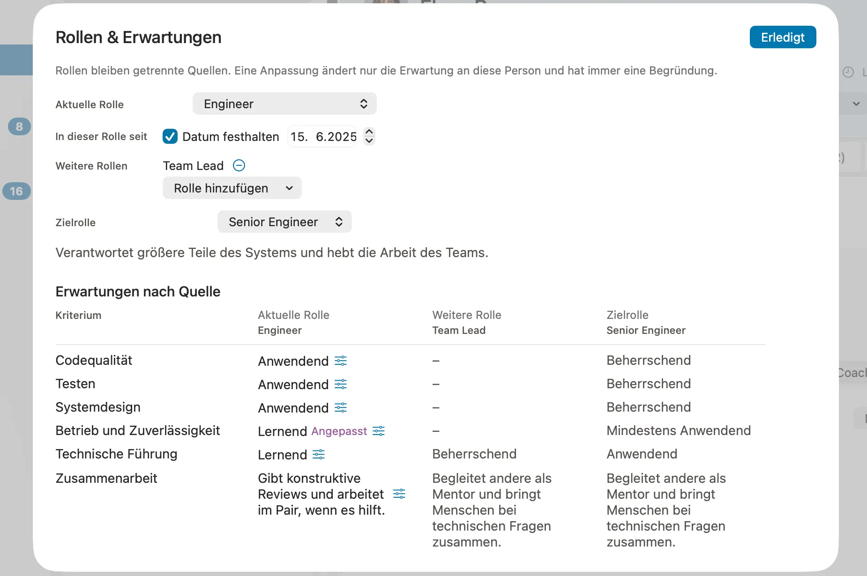Click the badge numbered 8 in background sidebar
This screenshot has width=867, height=576.
pos(19,126)
